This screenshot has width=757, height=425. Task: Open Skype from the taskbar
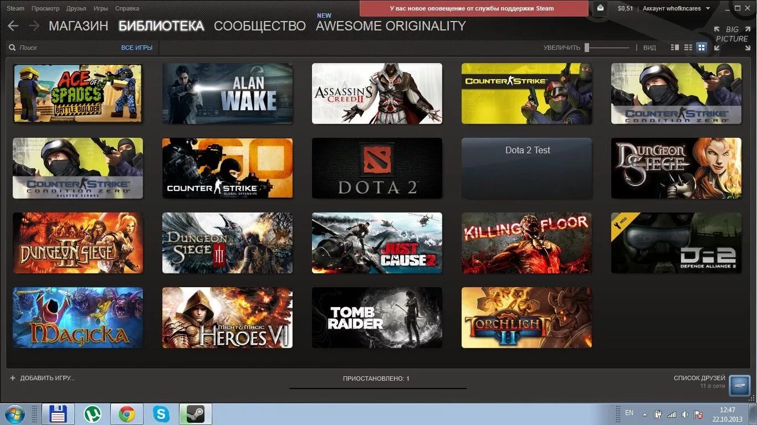[x=161, y=414]
